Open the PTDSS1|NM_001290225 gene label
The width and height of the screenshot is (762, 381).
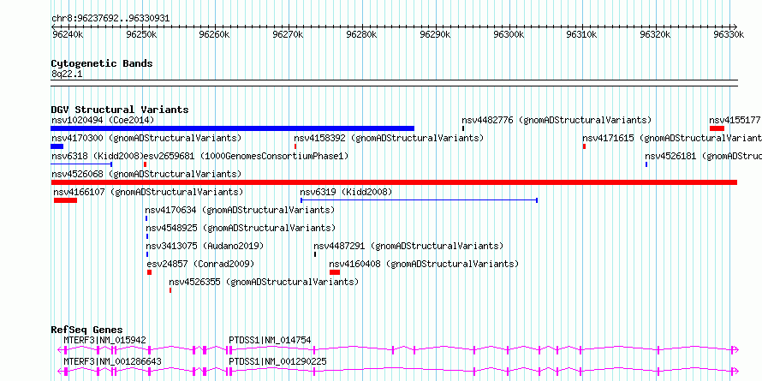277,361
